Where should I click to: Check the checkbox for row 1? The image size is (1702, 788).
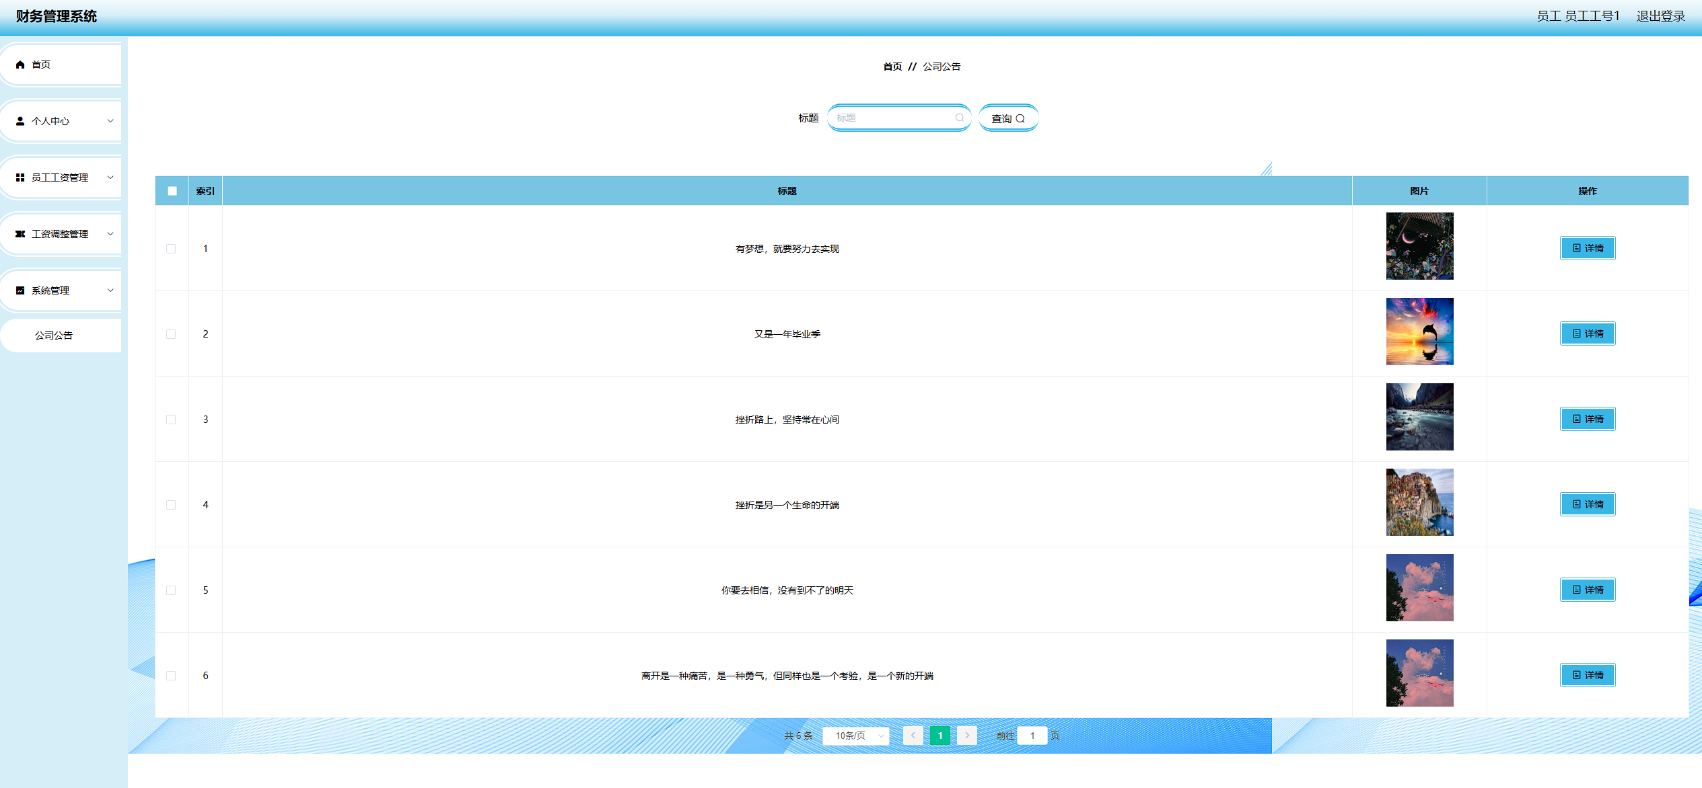[x=171, y=249]
